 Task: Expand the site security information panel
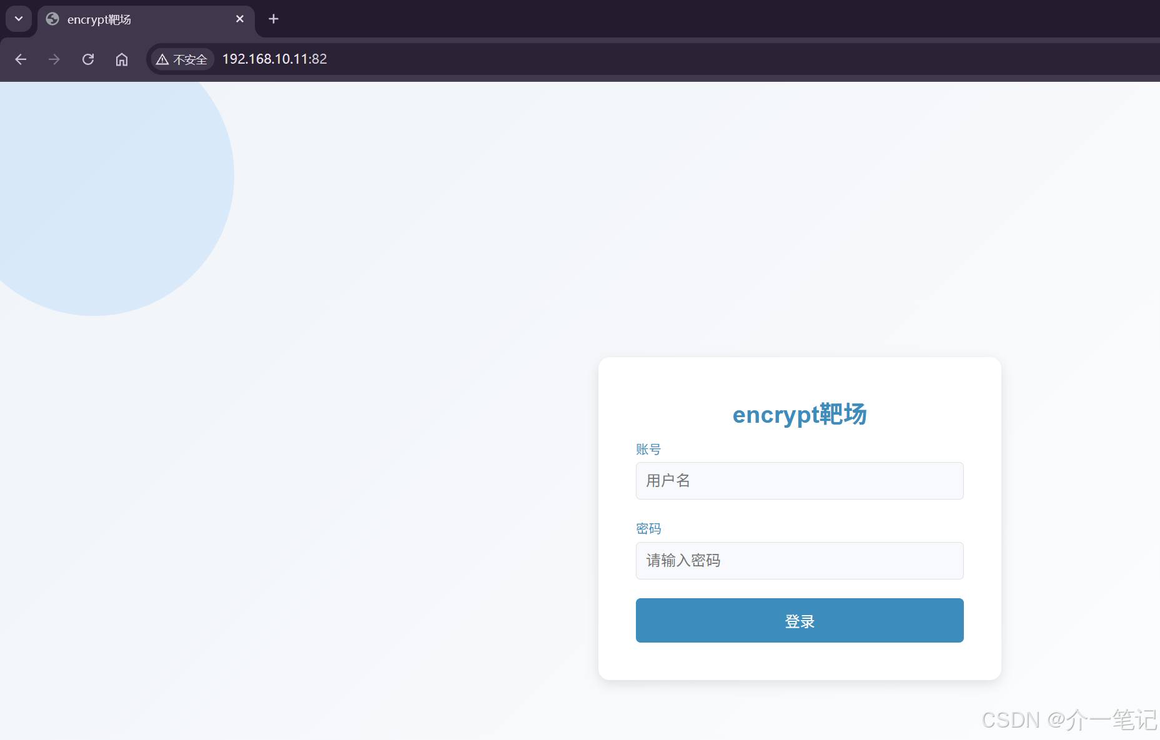click(x=182, y=59)
